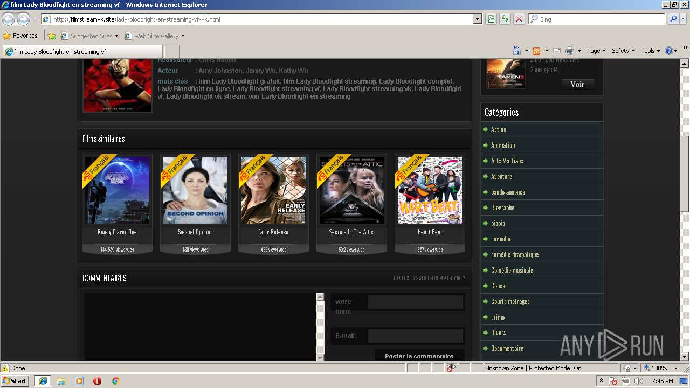Open the Favorites star button

pyautogui.click(x=20, y=36)
